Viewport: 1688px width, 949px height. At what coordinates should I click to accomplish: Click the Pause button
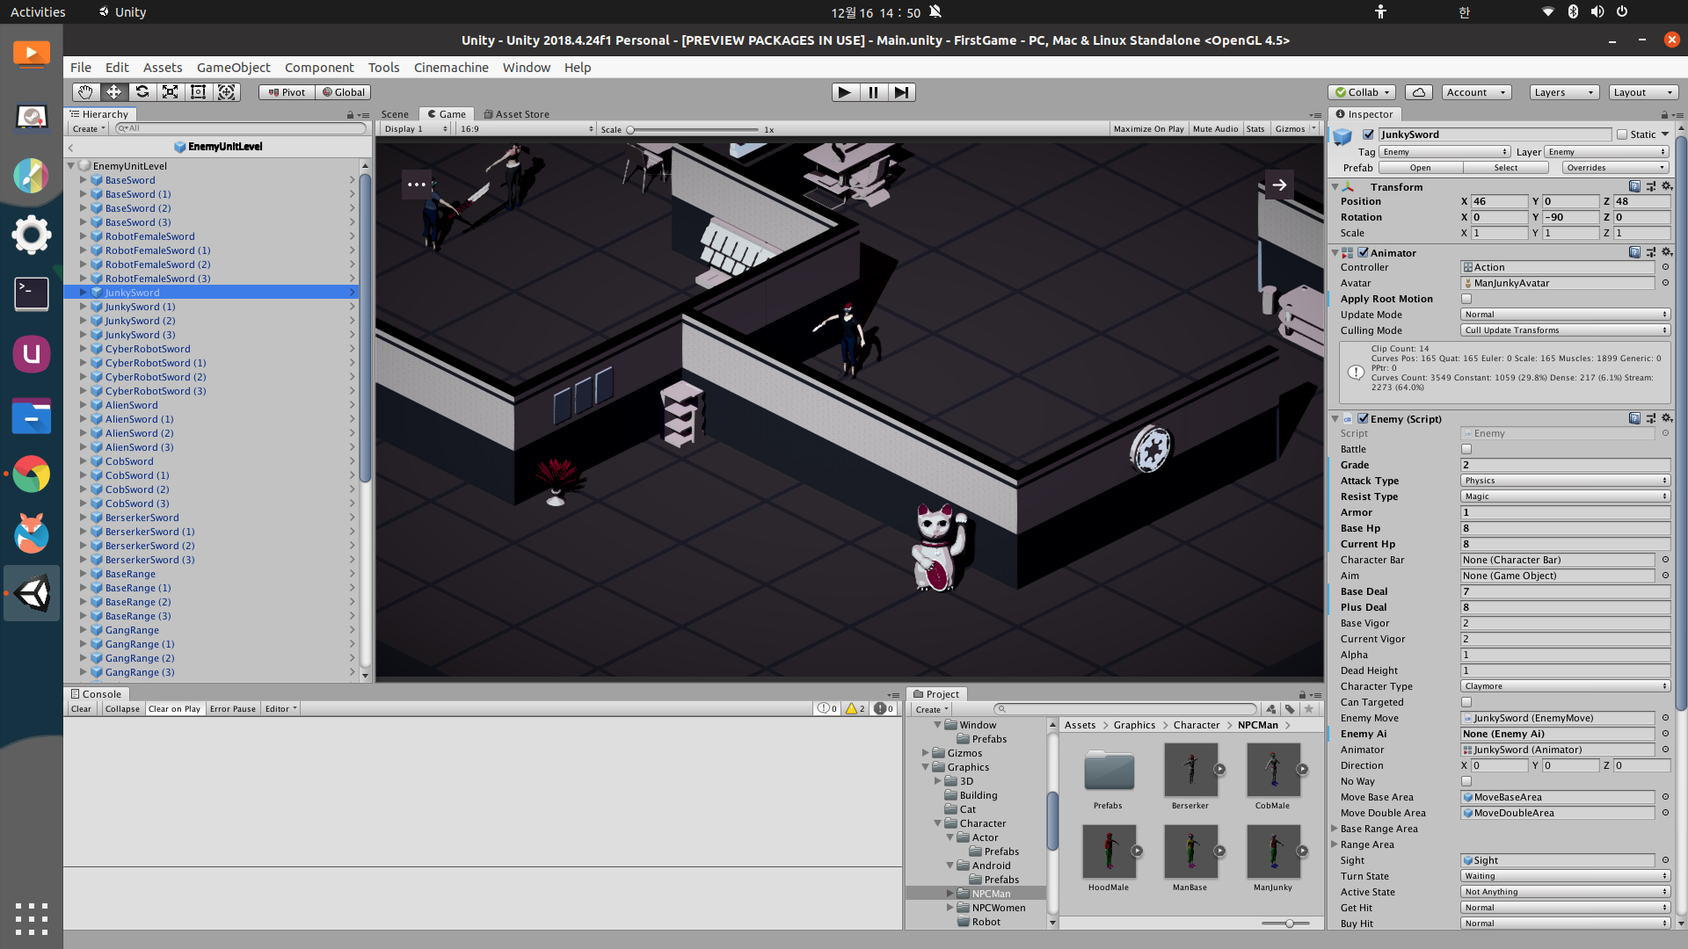click(x=873, y=92)
